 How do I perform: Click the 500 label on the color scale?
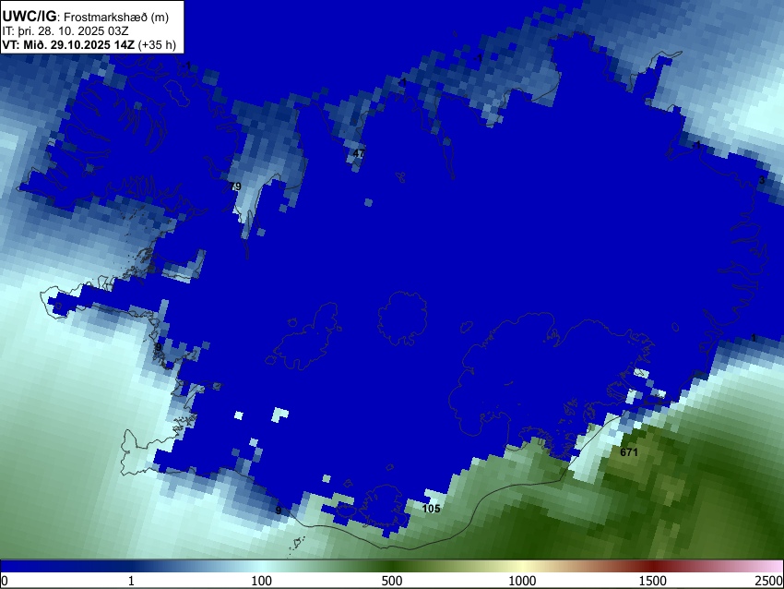[x=391, y=581]
